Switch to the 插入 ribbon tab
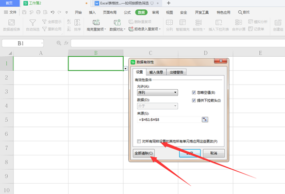This screenshot has height=194, width=285. [92, 12]
